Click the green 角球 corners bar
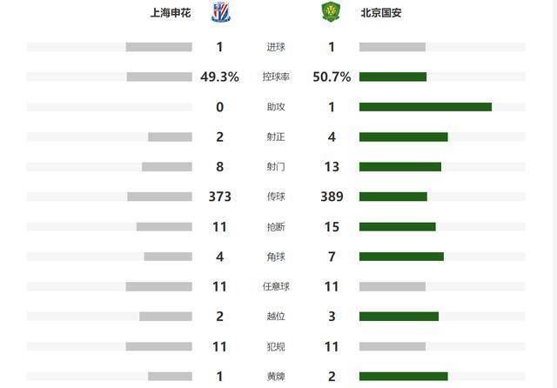557x388 pixels. click(x=401, y=257)
